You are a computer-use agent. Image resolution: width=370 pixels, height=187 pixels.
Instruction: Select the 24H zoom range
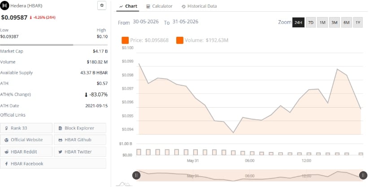point(298,22)
